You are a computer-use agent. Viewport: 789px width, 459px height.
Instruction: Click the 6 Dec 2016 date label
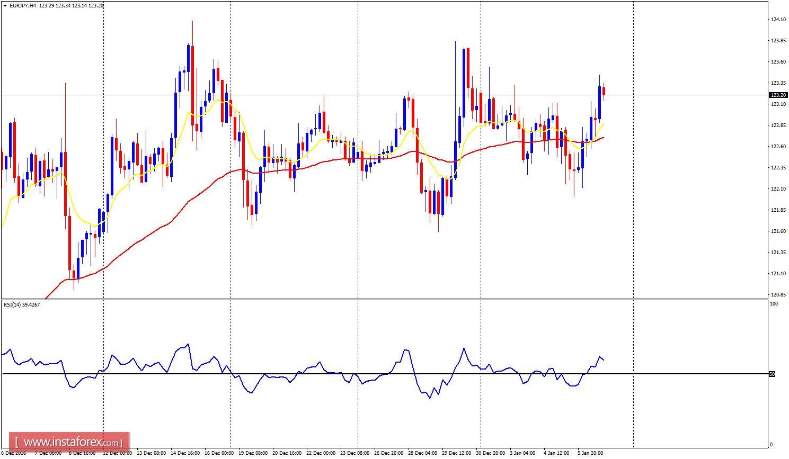14,453
